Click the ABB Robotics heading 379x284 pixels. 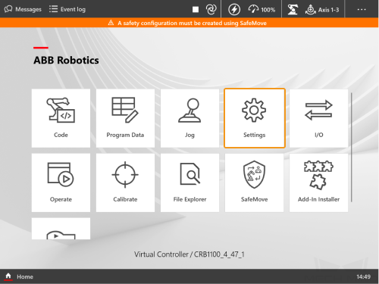(x=66, y=61)
